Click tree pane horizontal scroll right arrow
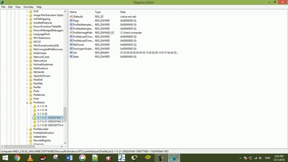Image resolution: width=288 pixels, height=162 pixels. [x=62, y=146]
